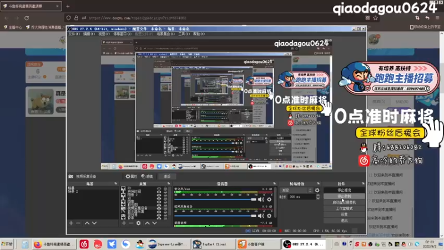Image resolution: width=444 pixels, height=250 pixels.
Task: Open the Tools (工具) menu in OBS
Action: pos(184,34)
